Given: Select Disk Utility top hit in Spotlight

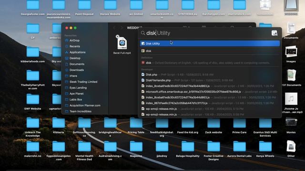Looking at the screenshot, I should click(210, 43).
